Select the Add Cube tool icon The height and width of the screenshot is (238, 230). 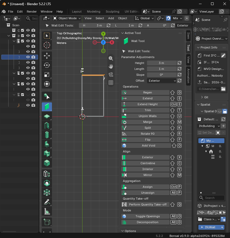click(x=47, y=222)
